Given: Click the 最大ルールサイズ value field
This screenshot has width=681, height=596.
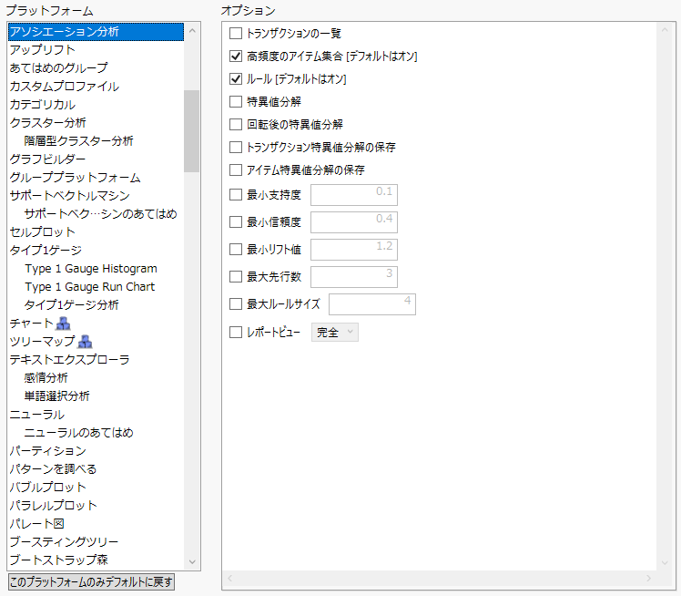Looking at the screenshot, I should 372,303.
